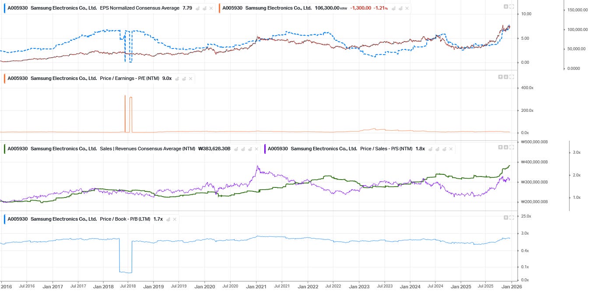589x291 pixels.
Task: Click the 10.00 EPS axis label
Action: point(526,14)
